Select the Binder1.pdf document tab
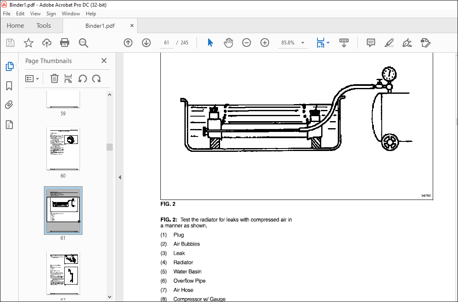458x302 pixels. (100, 26)
